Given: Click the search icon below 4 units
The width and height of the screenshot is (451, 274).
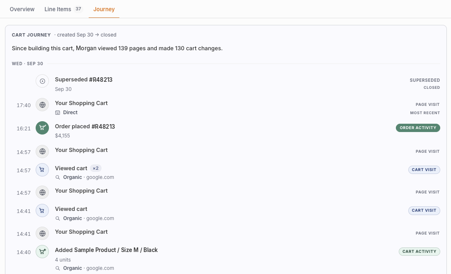Looking at the screenshot, I should click(58, 268).
